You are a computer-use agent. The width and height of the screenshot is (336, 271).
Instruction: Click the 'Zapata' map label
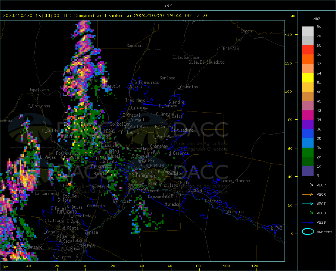[91, 232]
